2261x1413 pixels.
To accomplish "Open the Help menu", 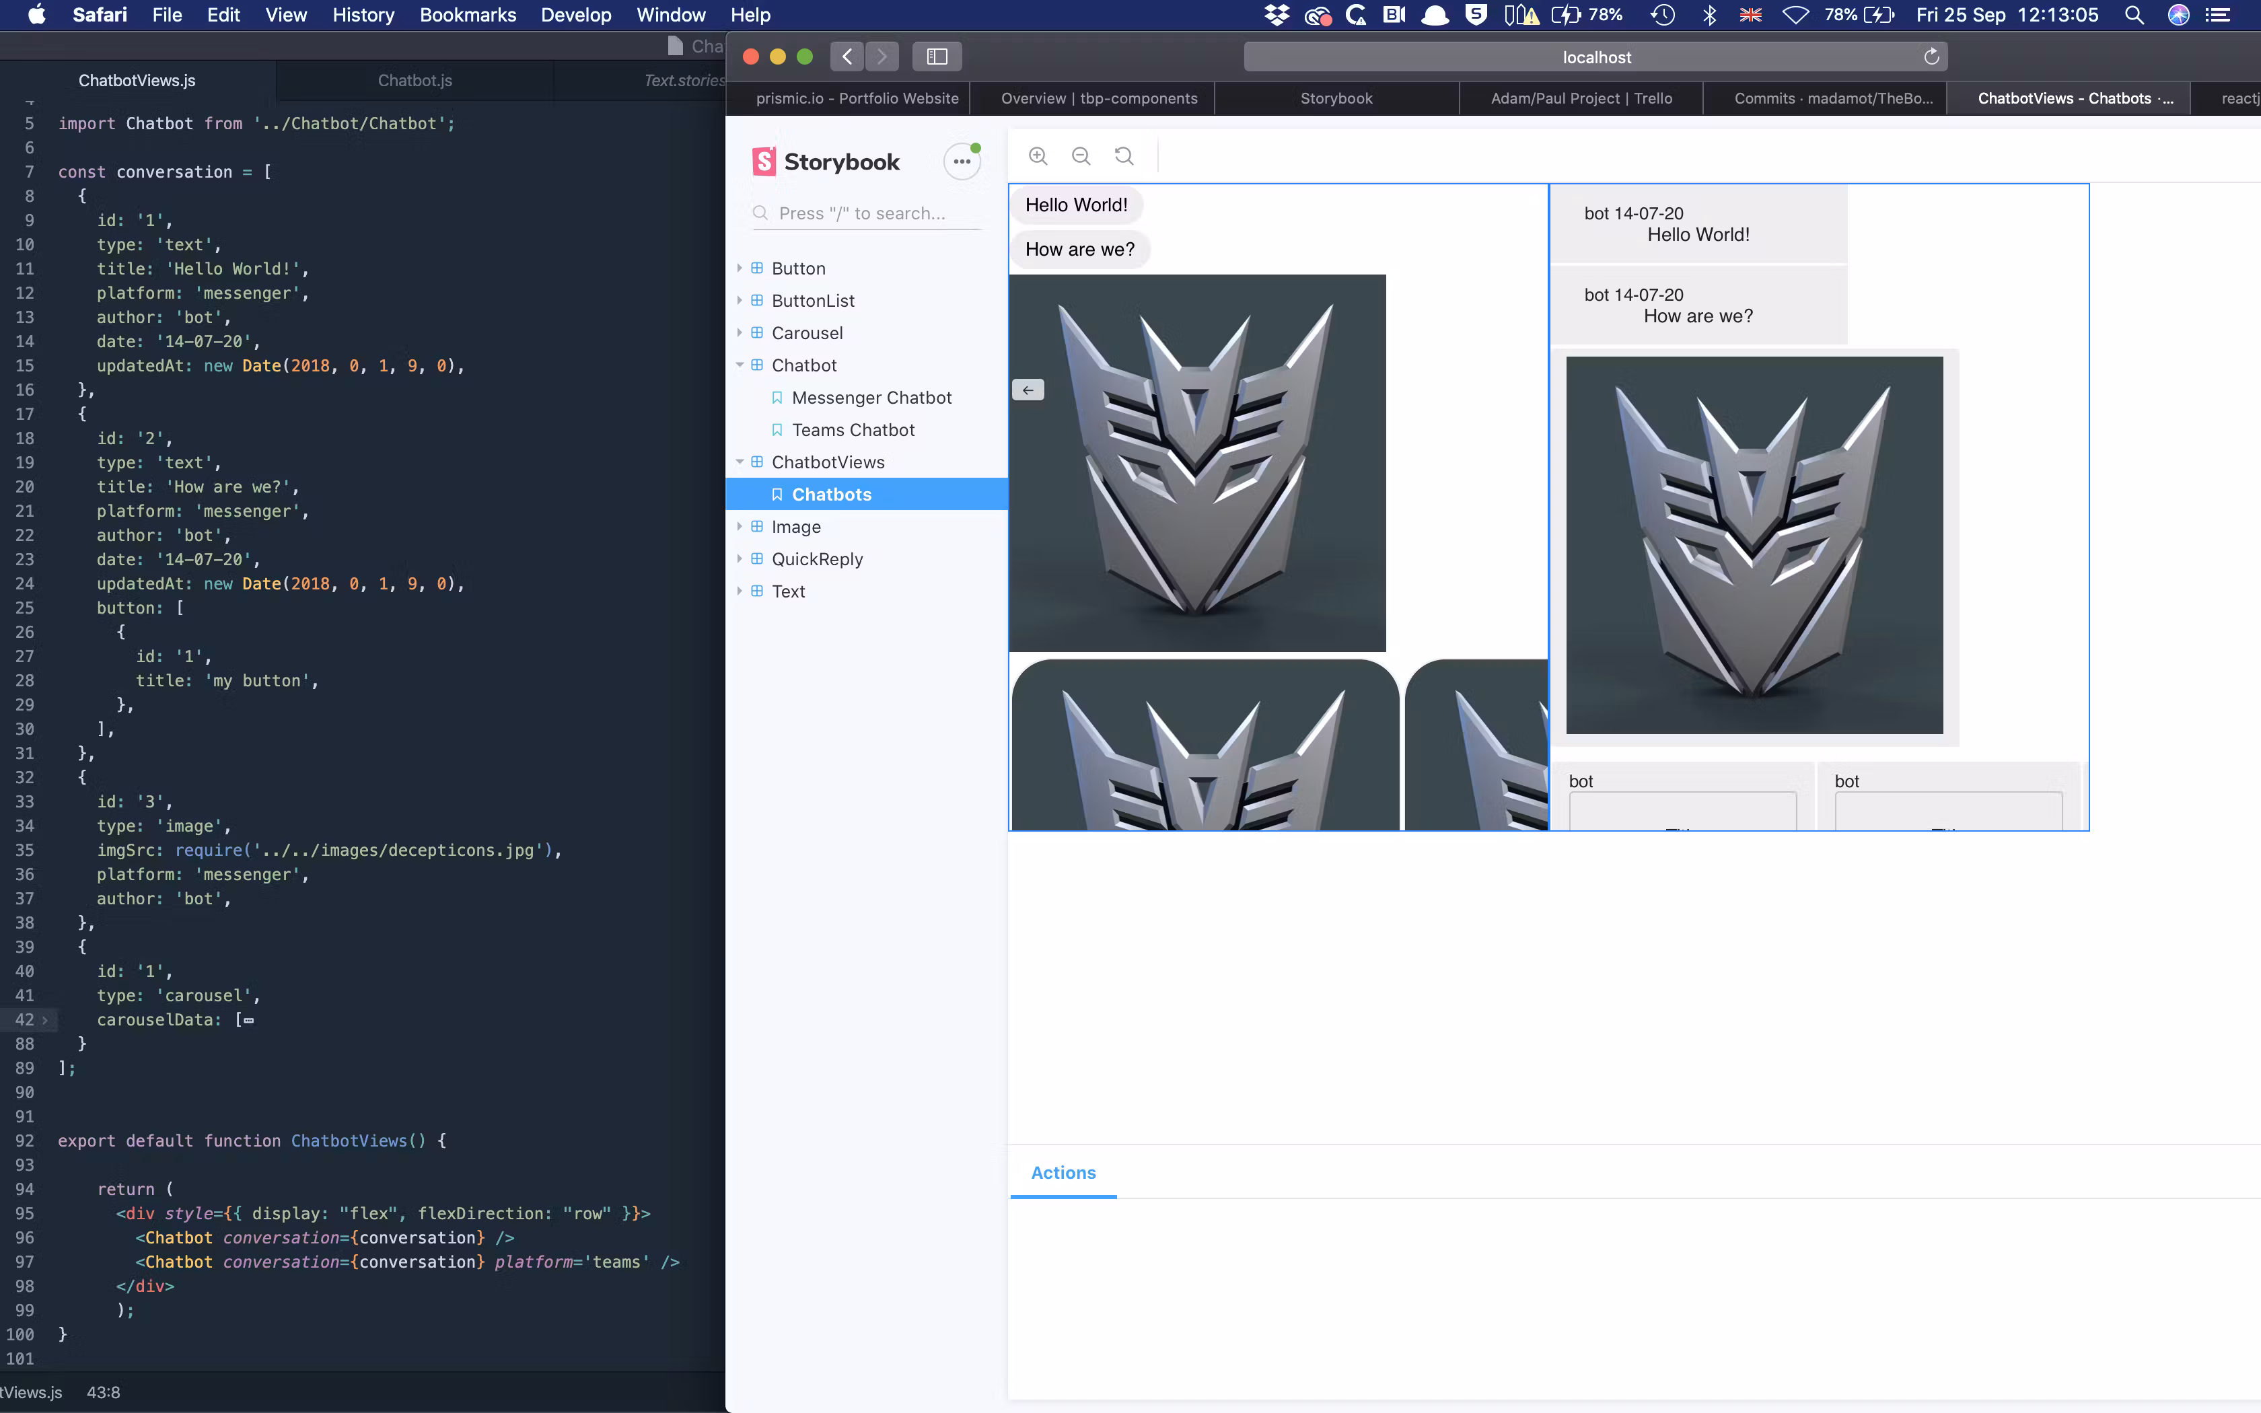I will point(750,15).
